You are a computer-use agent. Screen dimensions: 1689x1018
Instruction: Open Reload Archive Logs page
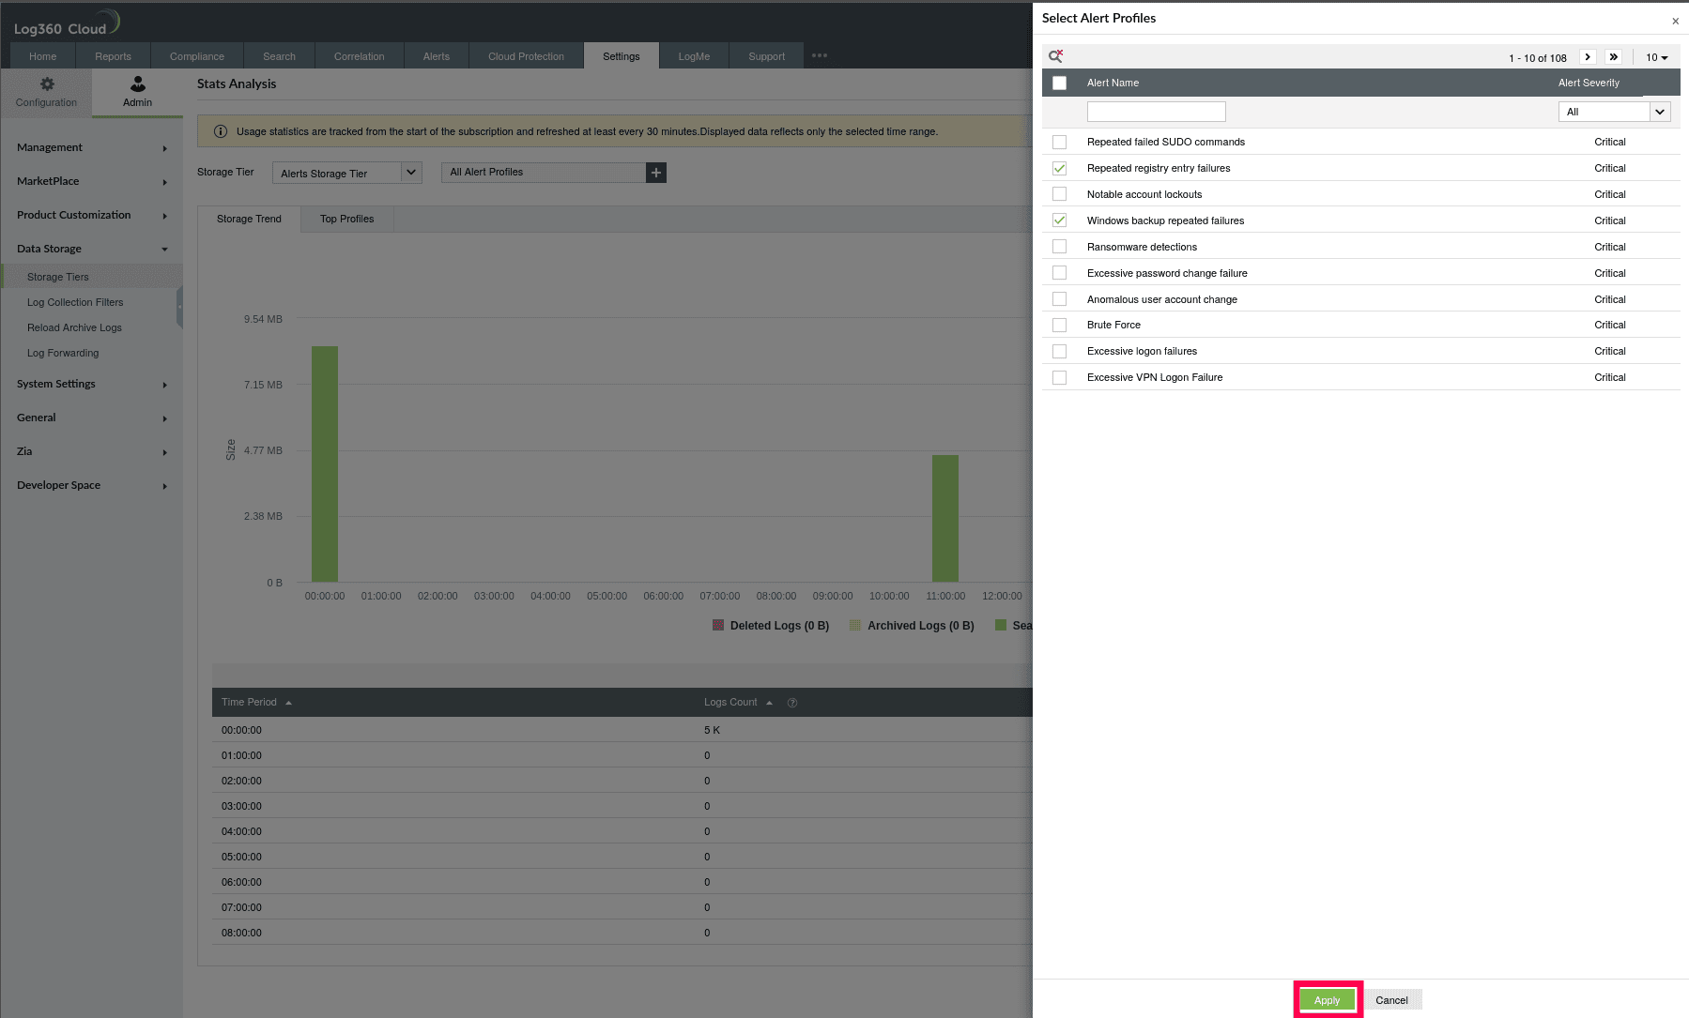[74, 327]
